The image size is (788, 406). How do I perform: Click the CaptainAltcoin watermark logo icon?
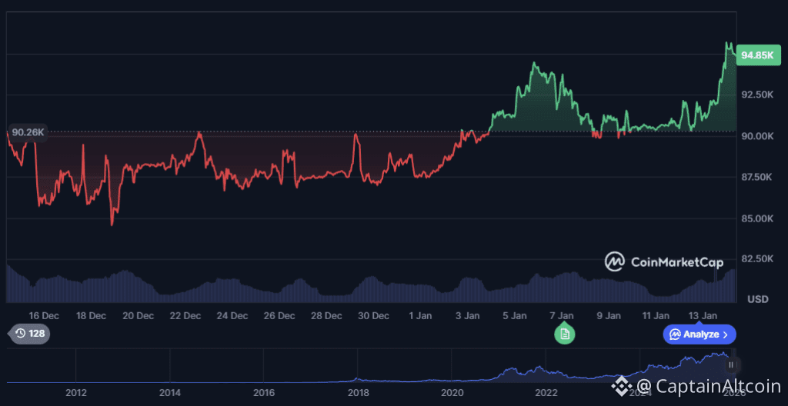tap(621, 385)
